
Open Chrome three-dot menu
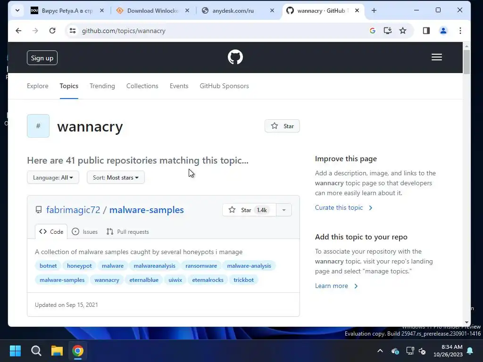tap(460, 31)
